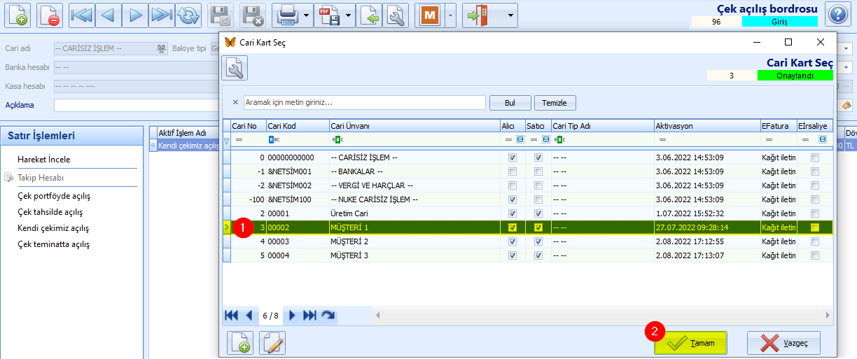Image resolution: width=857 pixels, height=359 pixels.
Task: Click the Açıklama input field
Action: coord(136,105)
